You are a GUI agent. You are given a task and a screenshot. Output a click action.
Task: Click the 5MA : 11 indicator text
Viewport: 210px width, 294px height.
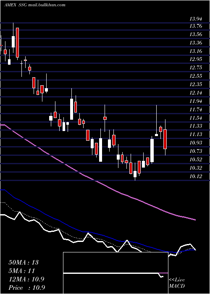(x=22, y=271)
